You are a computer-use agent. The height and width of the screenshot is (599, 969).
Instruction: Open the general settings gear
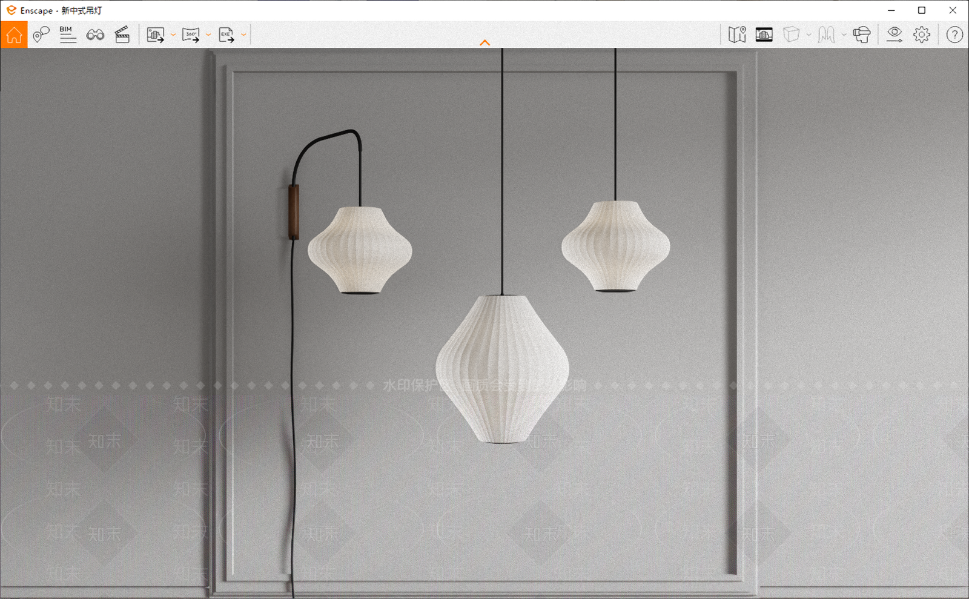coord(922,35)
